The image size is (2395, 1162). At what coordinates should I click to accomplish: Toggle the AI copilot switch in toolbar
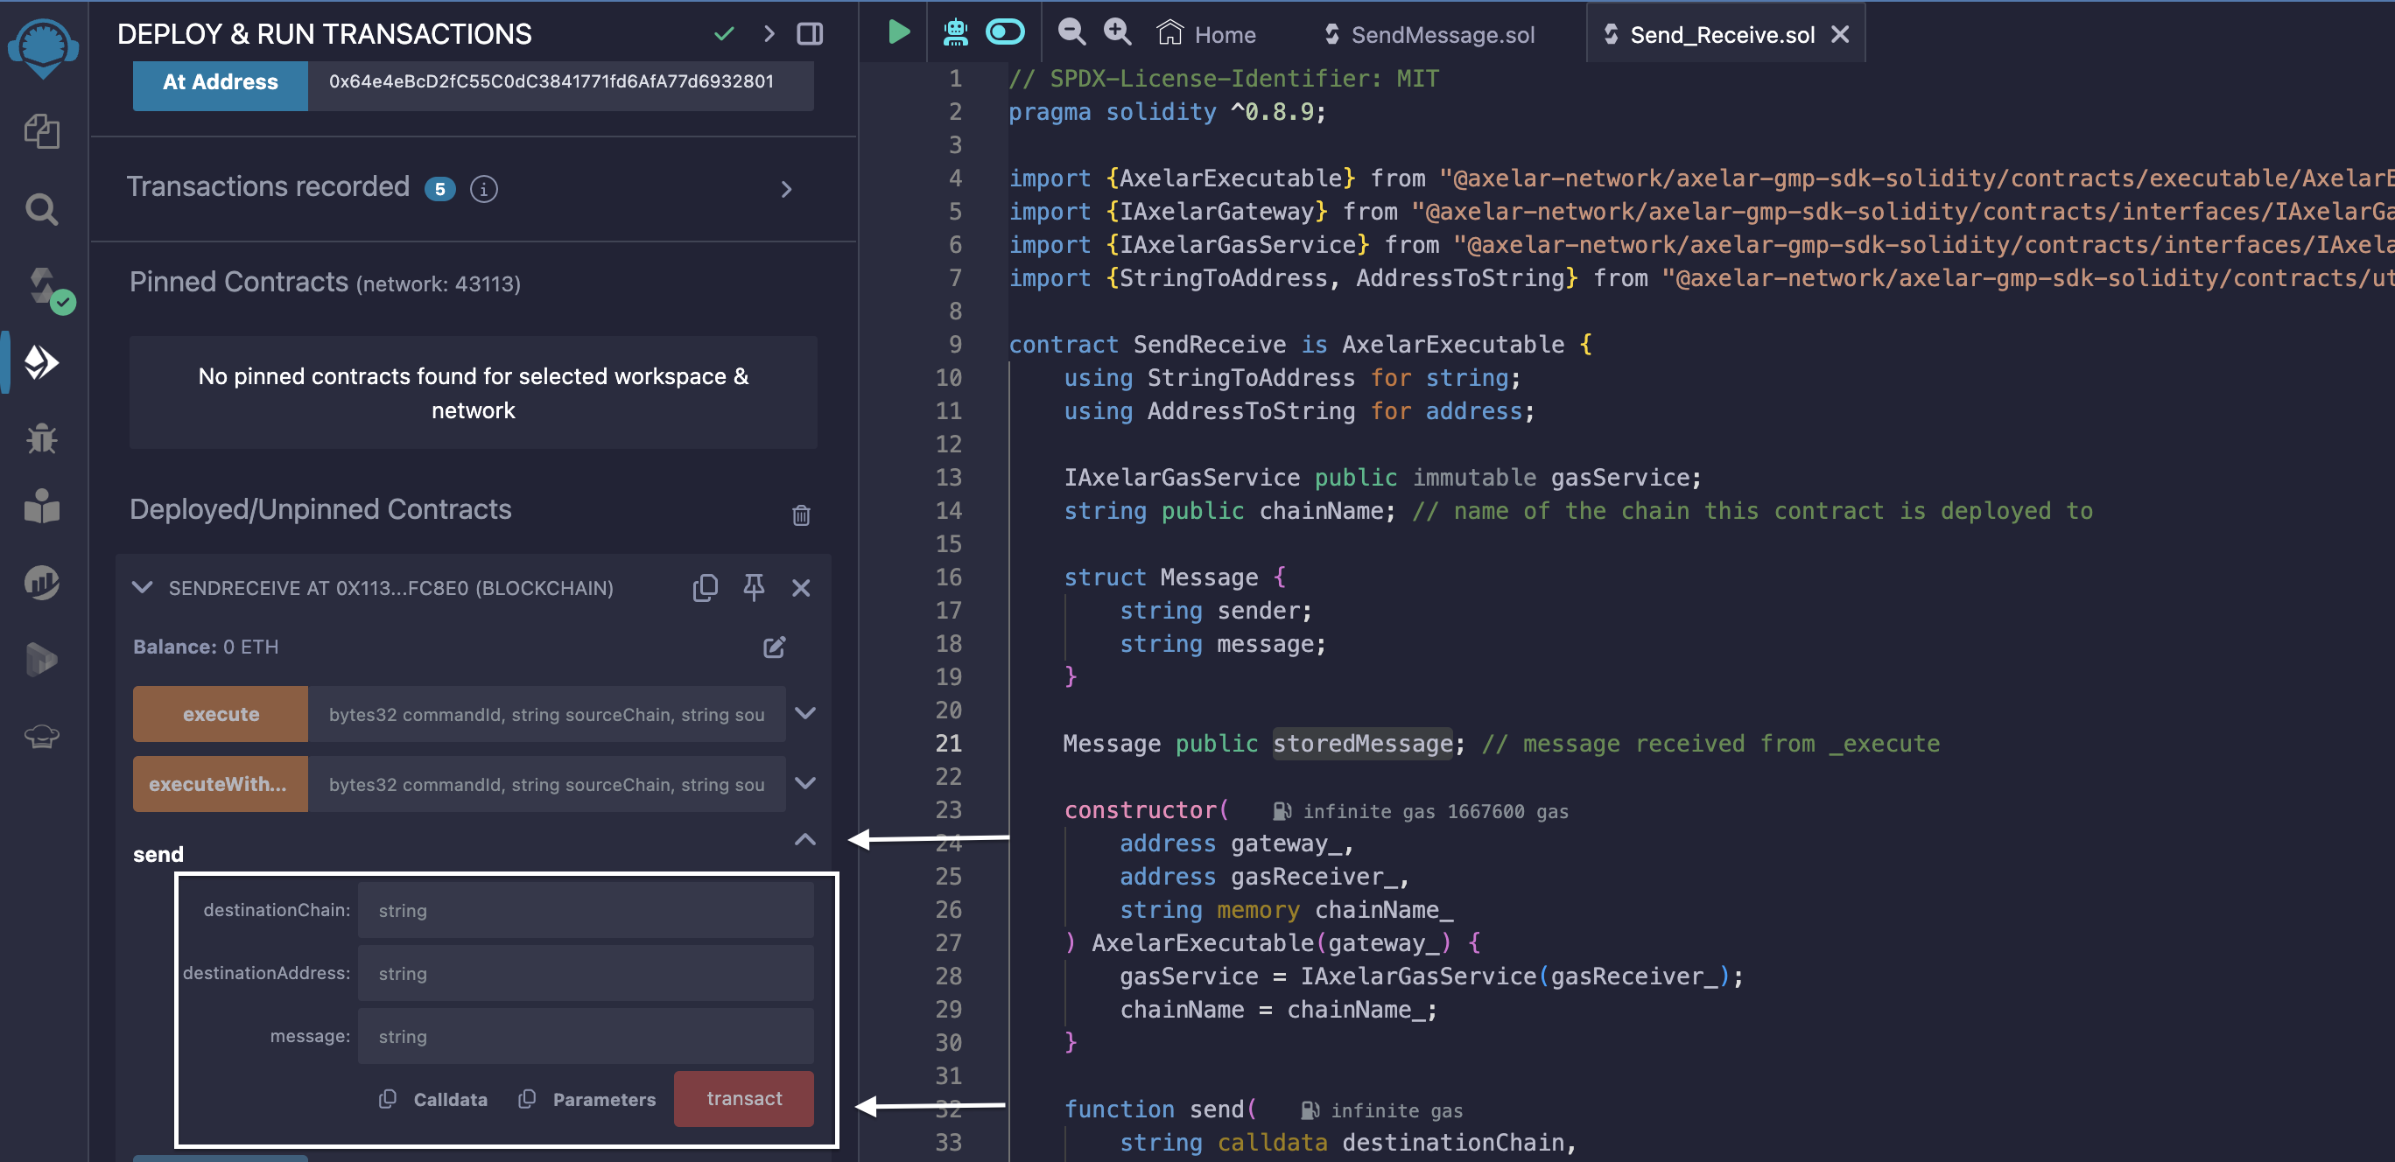[1005, 33]
